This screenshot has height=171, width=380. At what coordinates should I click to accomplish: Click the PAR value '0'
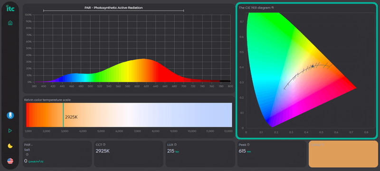pyautogui.click(x=26, y=161)
